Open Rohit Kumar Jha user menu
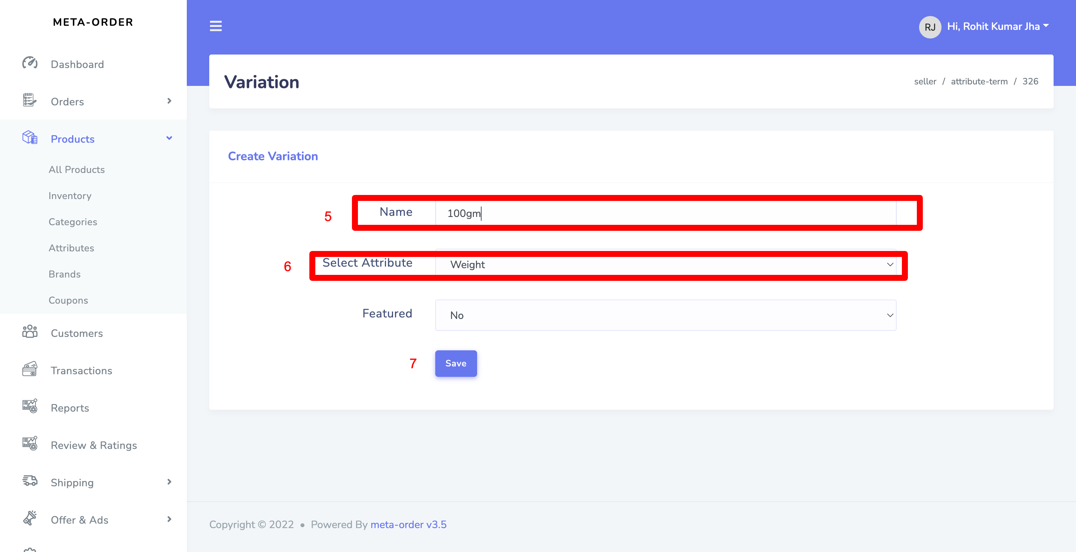 [x=997, y=26]
